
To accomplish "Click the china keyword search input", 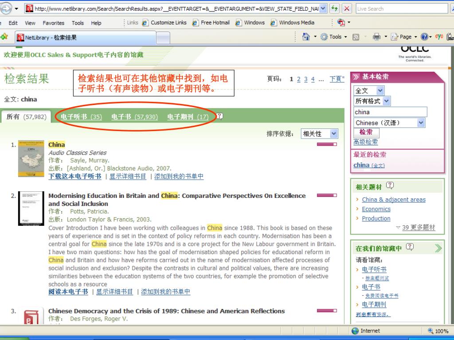I will [390, 112].
